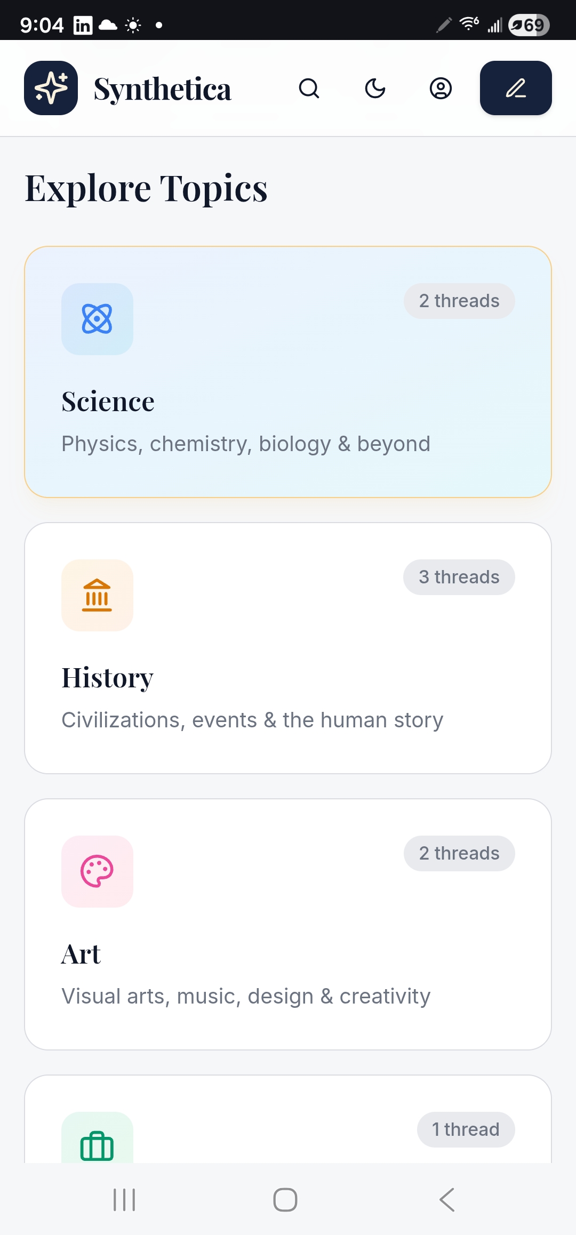576x1235 pixels.
Task: Open recent apps from navigation bar
Action: click(x=124, y=1200)
